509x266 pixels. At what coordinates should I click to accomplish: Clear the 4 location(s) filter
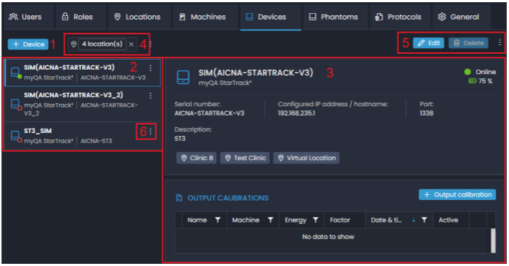(x=131, y=44)
